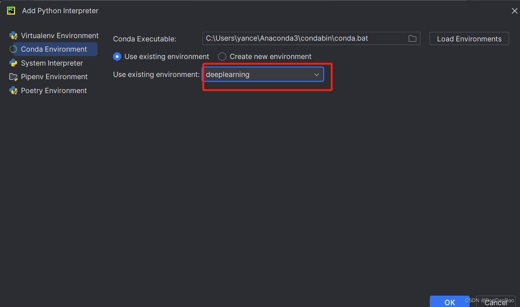The image size is (520, 307).
Task: Select Conda Environment in sidebar
Action: [x=53, y=49]
